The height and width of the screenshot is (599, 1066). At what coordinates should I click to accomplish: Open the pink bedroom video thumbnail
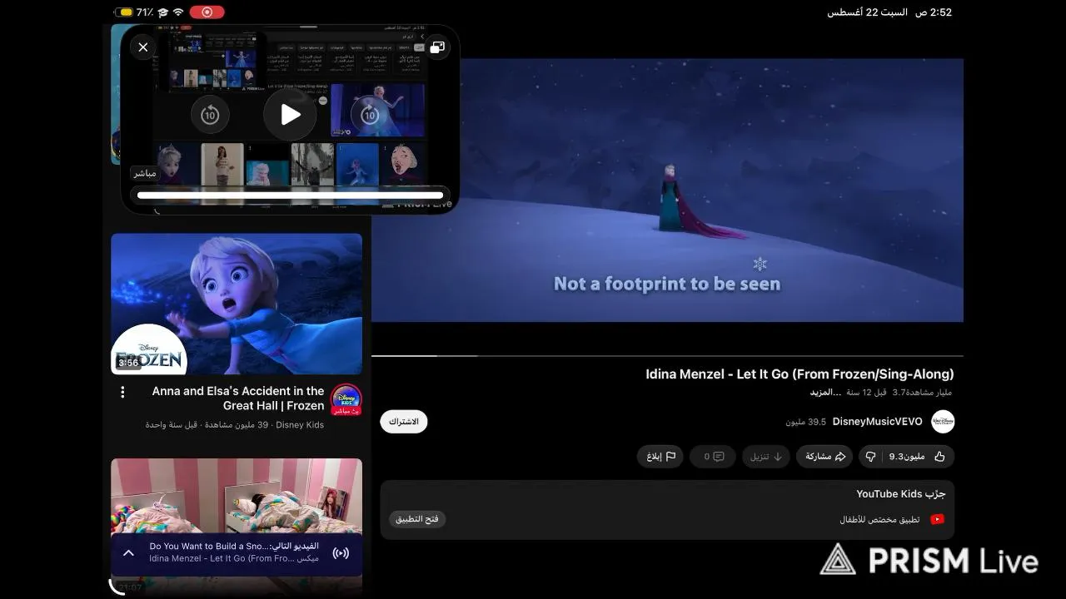click(237, 496)
